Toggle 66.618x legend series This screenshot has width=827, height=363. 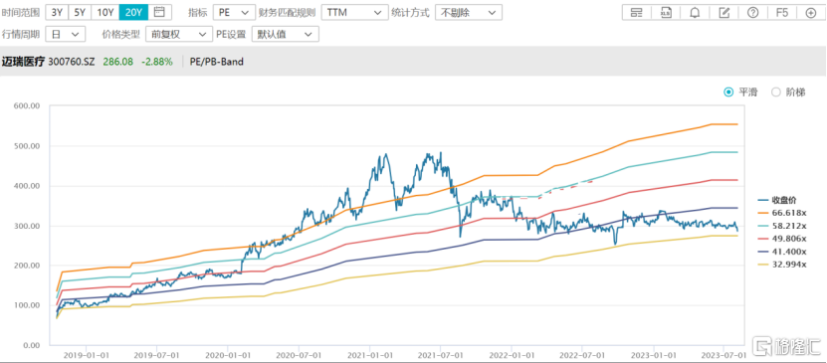pyautogui.click(x=782, y=213)
